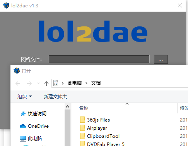The height and width of the screenshot is (146, 188).
Task: Select the Airplayer folder
Action: coord(97,128)
